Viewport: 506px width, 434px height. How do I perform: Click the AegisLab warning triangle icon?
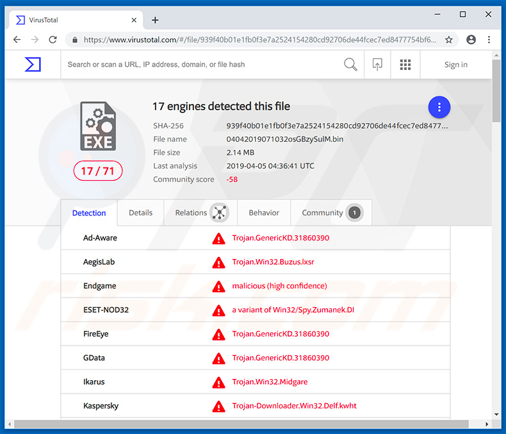pyautogui.click(x=218, y=262)
